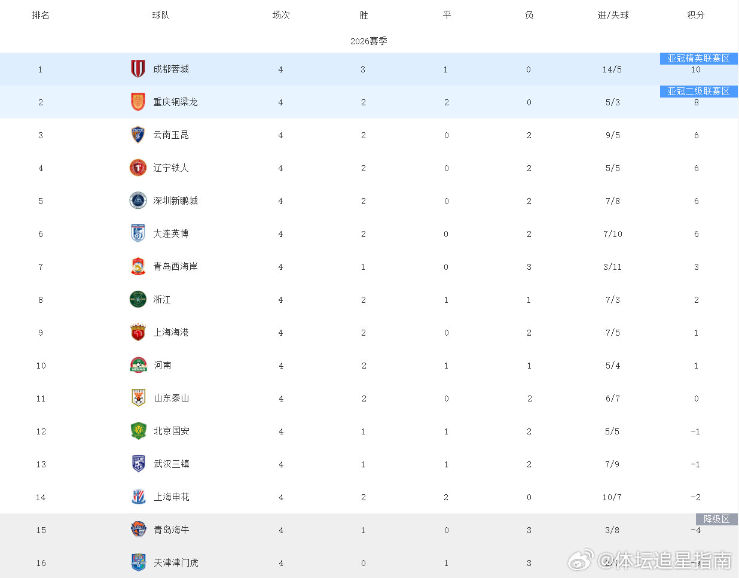Screen dimensions: 739x578
Task: Open the 深圳新鹏城 club crest
Action: coord(138,200)
